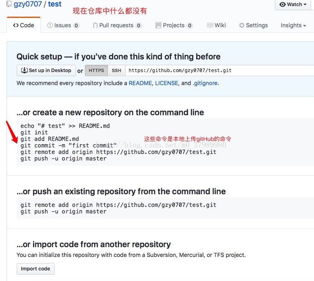Click the 'Quick setup' heading

pyautogui.click(x=118, y=57)
